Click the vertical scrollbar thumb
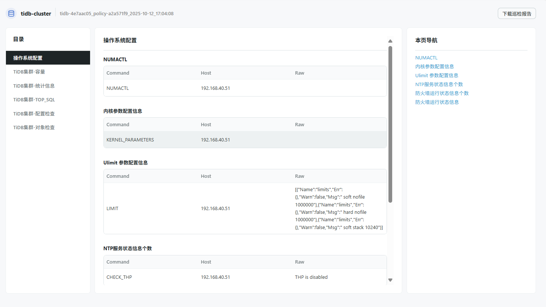 click(390, 124)
